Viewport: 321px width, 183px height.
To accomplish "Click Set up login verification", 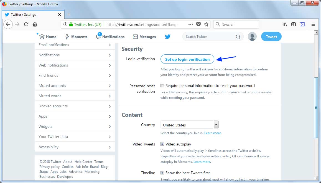I will pyautogui.click(x=187, y=59).
